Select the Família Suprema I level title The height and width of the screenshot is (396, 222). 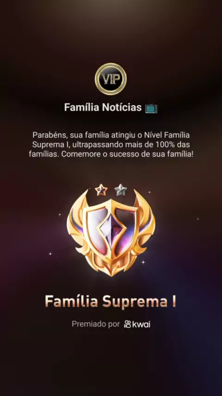111,301
